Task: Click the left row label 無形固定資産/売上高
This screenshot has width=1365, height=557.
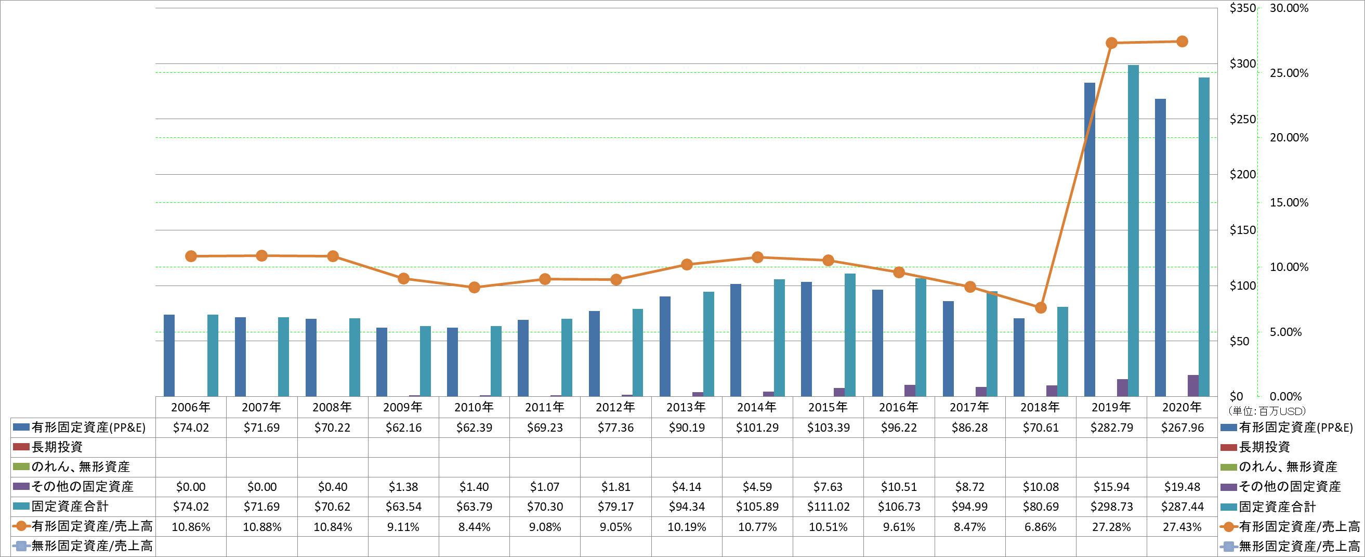Action: [92, 546]
